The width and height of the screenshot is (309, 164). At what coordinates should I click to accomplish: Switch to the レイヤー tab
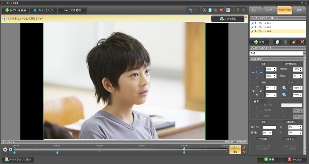(270, 10)
